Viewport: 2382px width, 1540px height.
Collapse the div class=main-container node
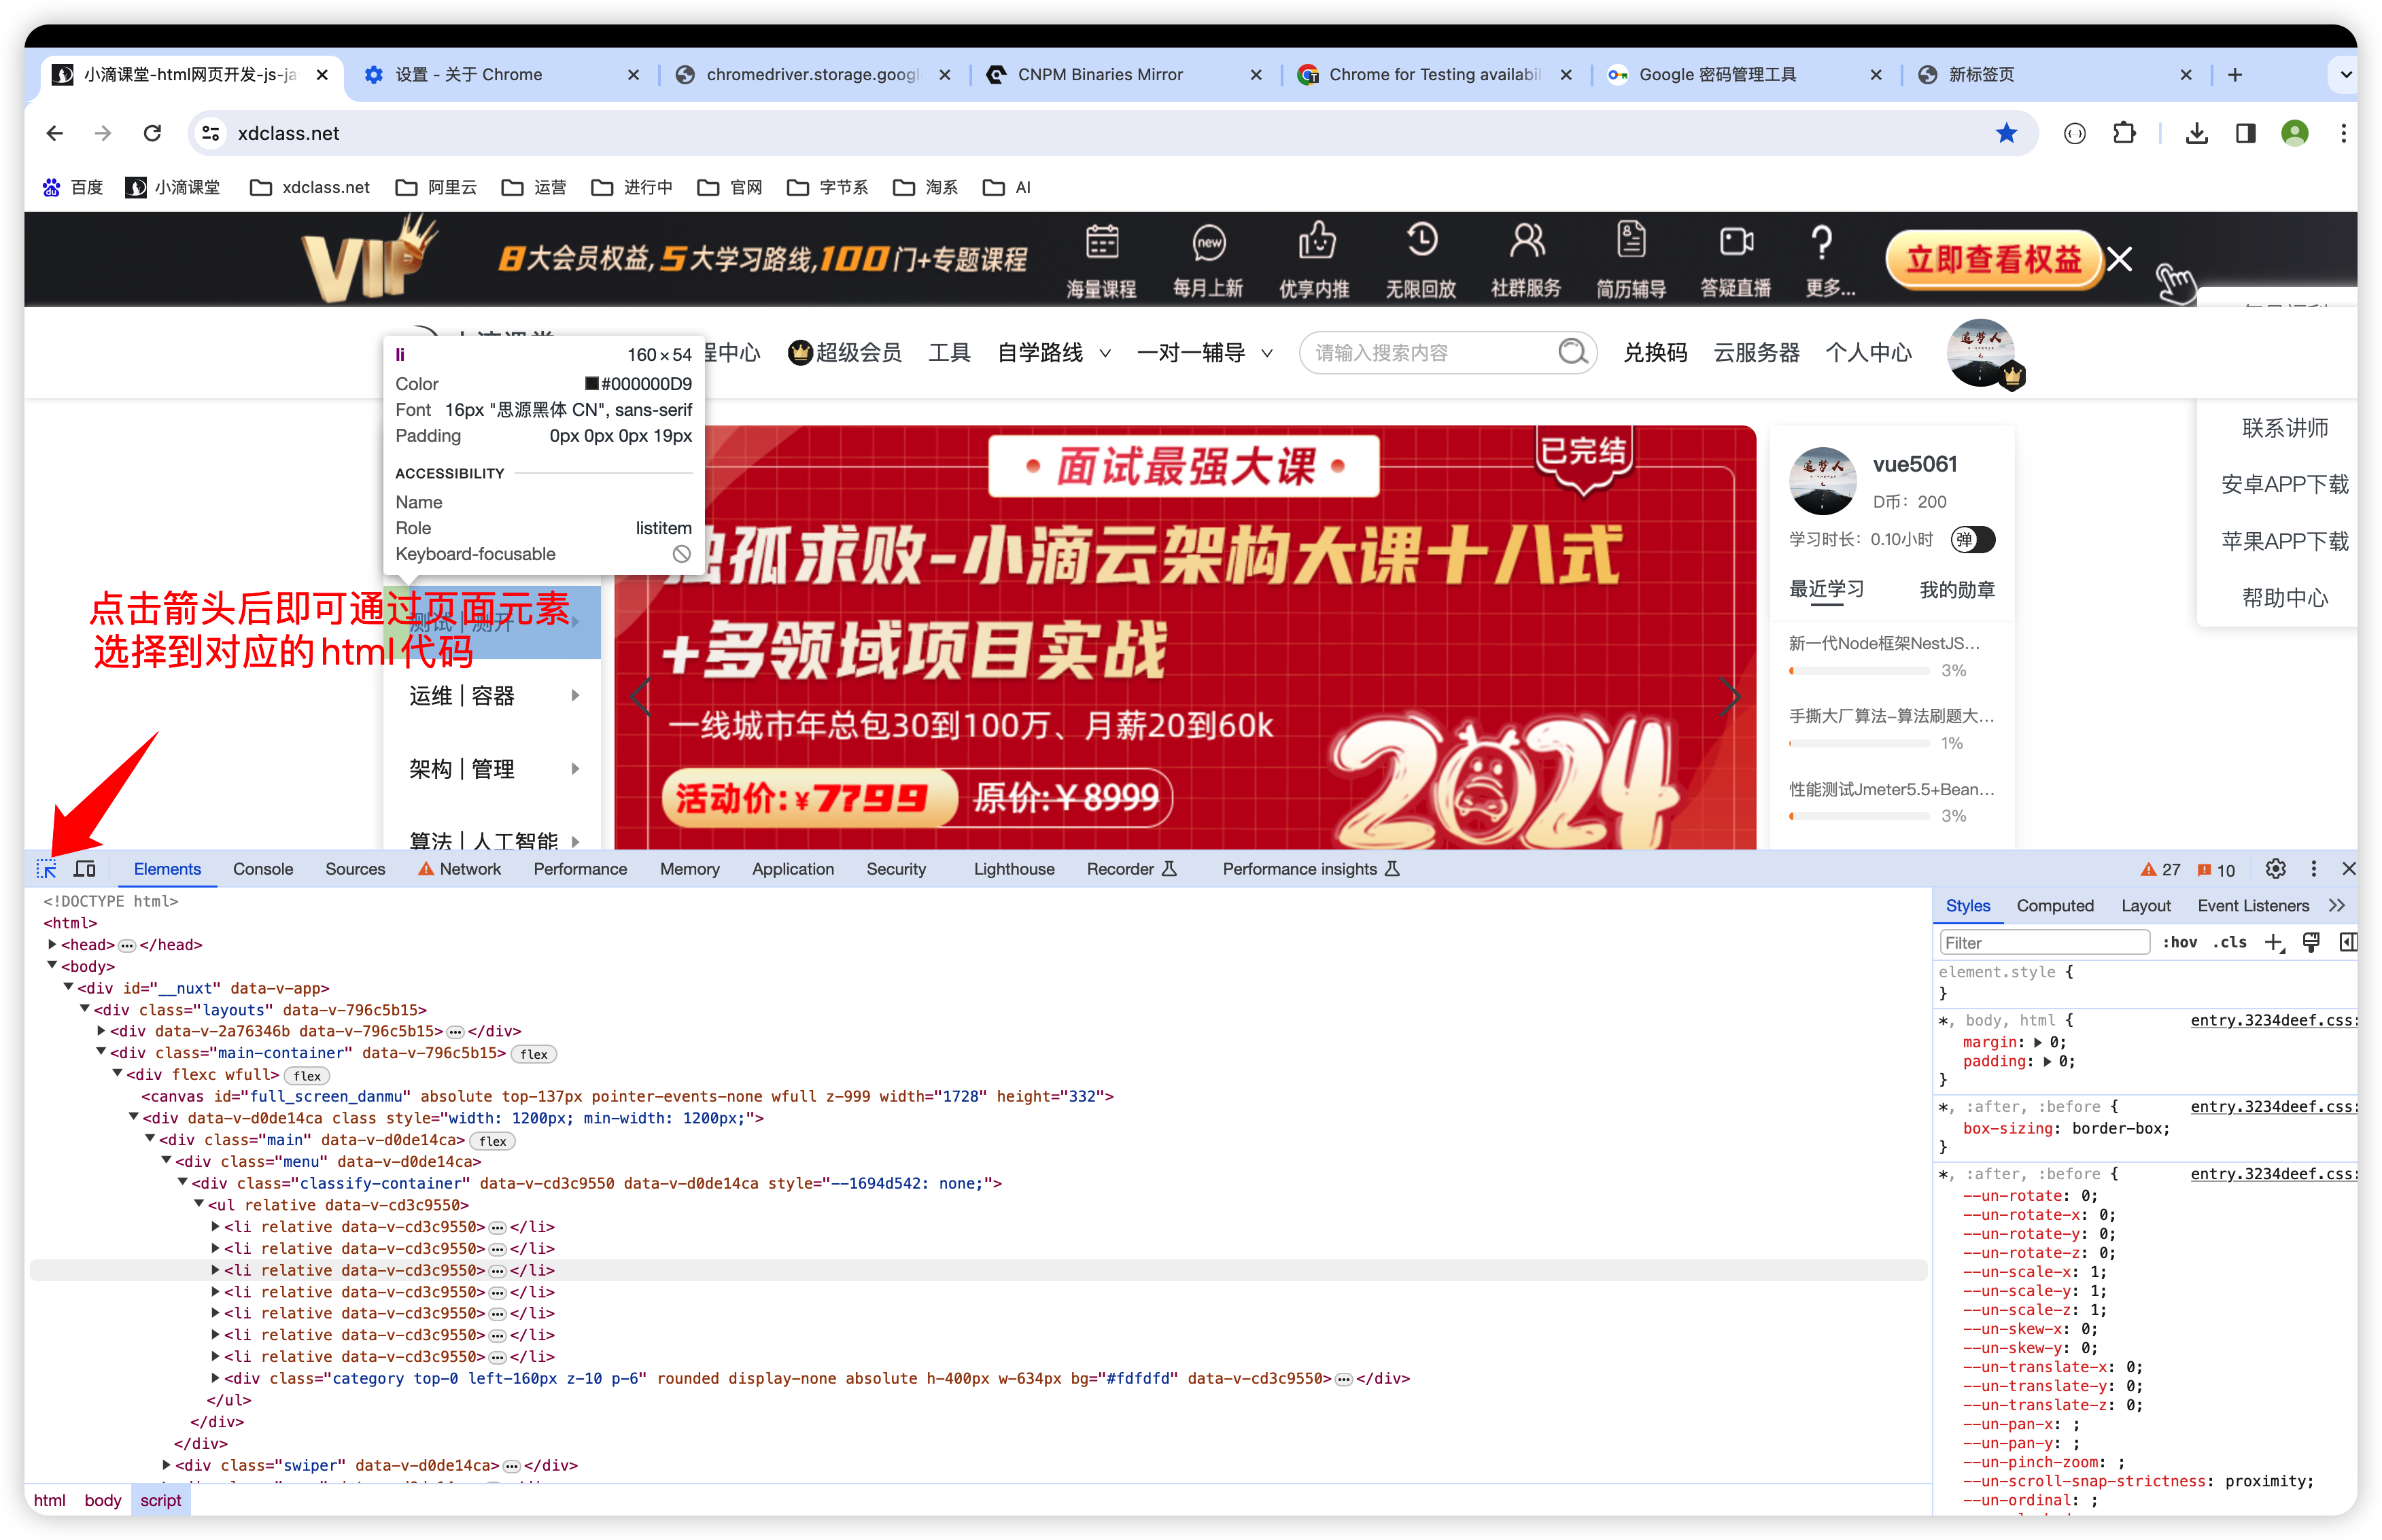(x=101, y=1052)
